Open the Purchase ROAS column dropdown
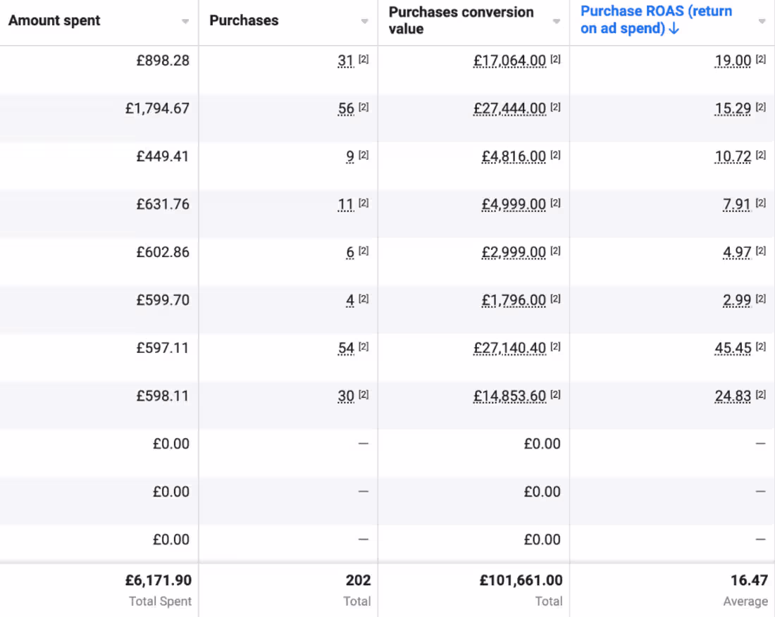775x617 pixels. click(762, 20)
